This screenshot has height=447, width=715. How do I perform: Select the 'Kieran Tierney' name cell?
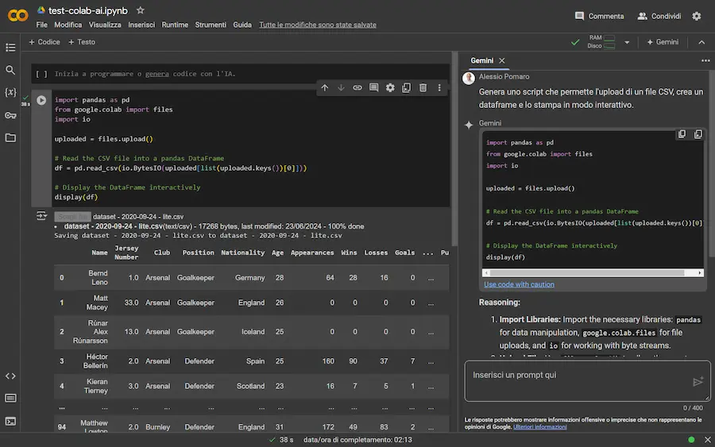[x=97, y=386]
